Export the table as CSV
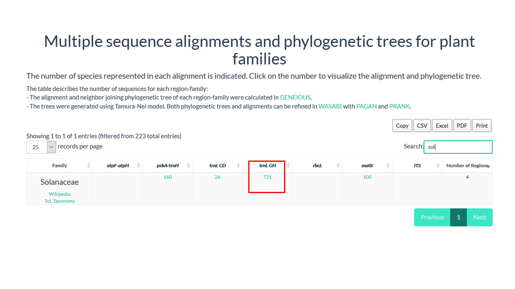 (422, 126)
